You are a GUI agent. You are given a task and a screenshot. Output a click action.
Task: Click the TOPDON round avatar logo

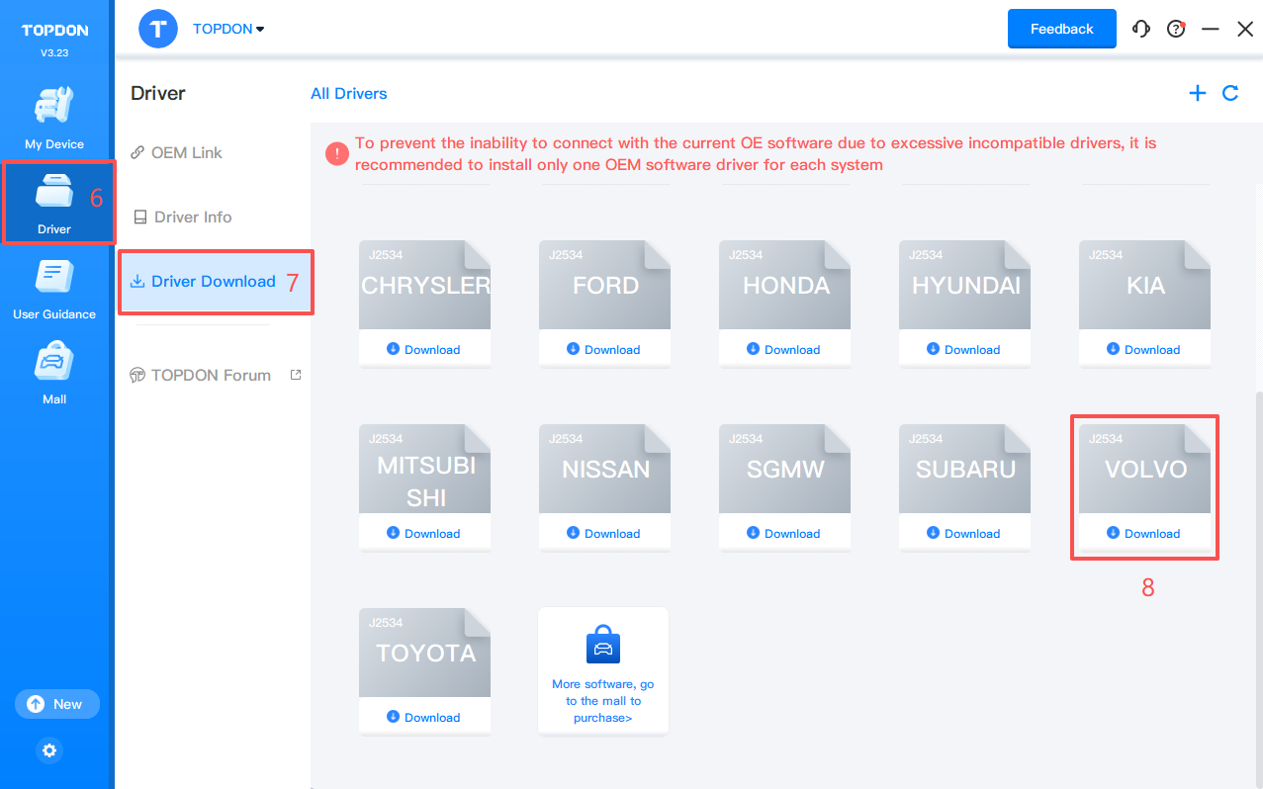click(158, 29)
